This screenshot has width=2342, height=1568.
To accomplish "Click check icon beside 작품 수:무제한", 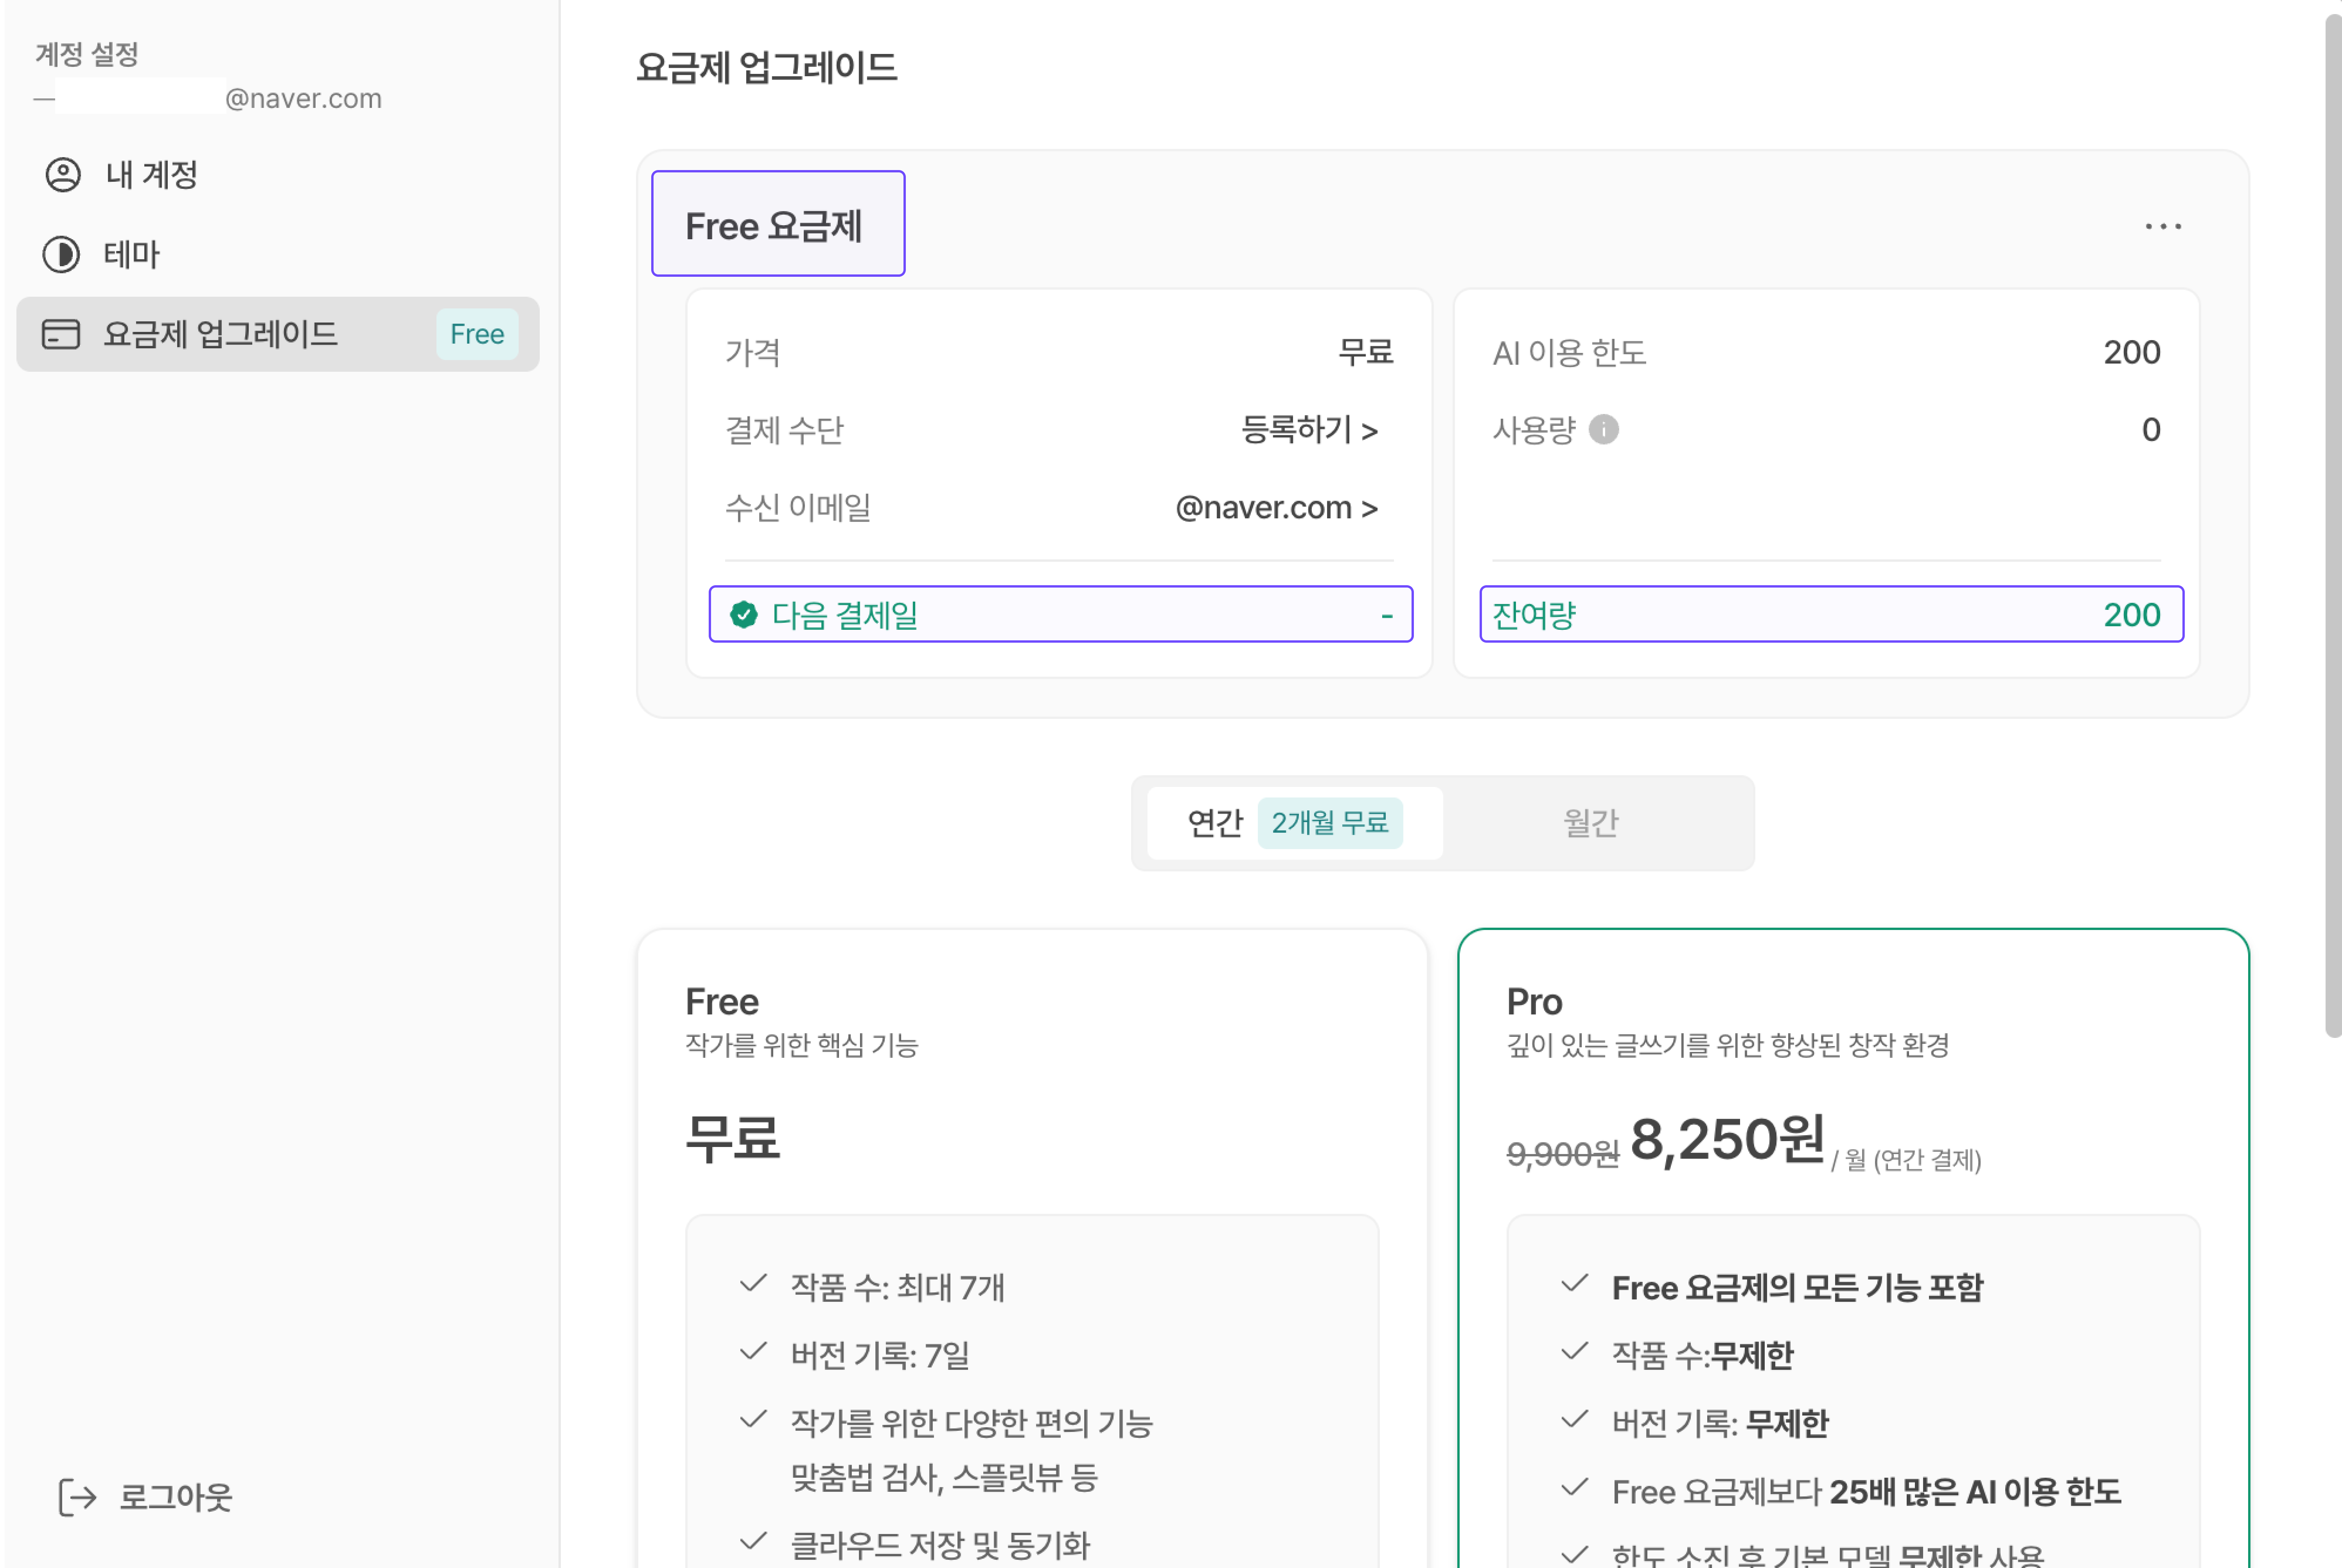I will [x=1575, y=1352].
